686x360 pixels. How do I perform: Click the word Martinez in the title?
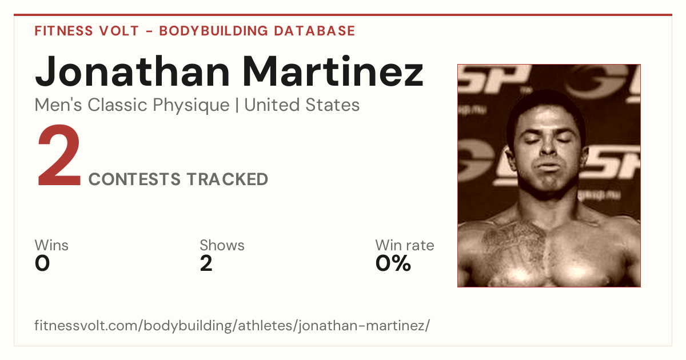point(332,71)
